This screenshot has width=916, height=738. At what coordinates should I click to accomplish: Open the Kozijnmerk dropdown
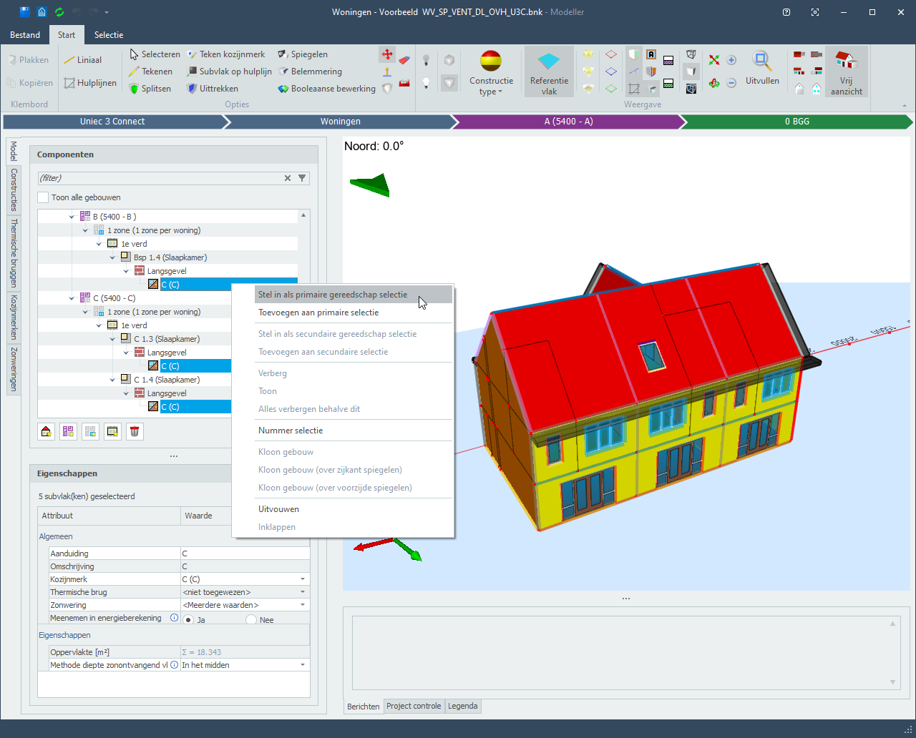303,579
